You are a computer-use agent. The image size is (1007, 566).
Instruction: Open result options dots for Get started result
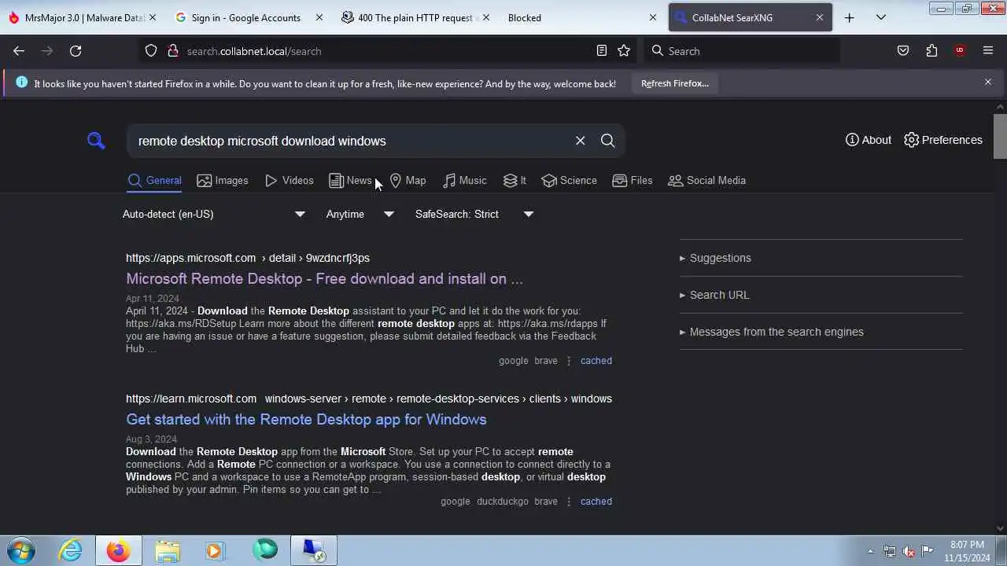click(569, 502)
